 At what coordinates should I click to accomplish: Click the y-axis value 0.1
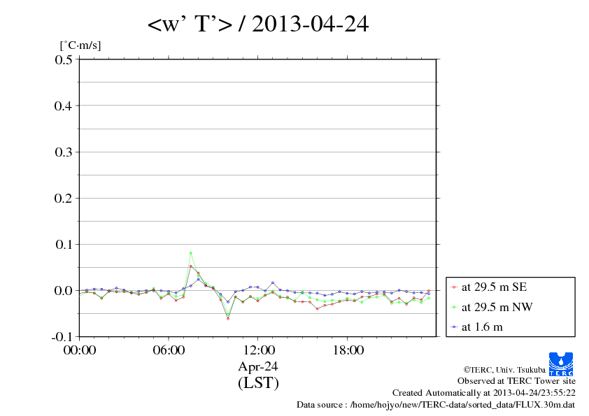[x=64, y=245]
